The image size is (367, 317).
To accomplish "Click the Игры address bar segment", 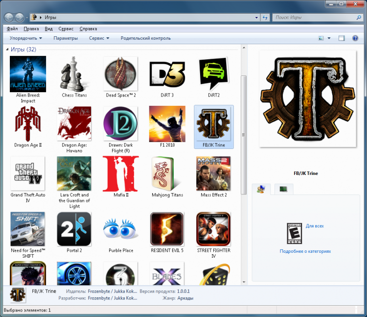I will point(50,18).
